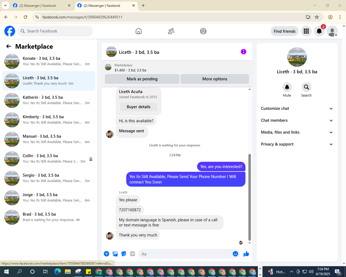Open the Friends icon in top navigation

coord(171,31)
